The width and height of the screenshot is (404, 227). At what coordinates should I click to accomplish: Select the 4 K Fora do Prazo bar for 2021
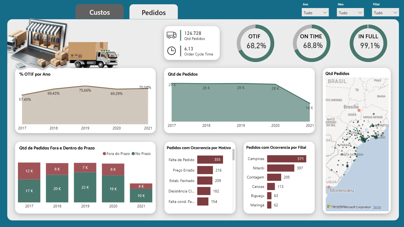141,186
